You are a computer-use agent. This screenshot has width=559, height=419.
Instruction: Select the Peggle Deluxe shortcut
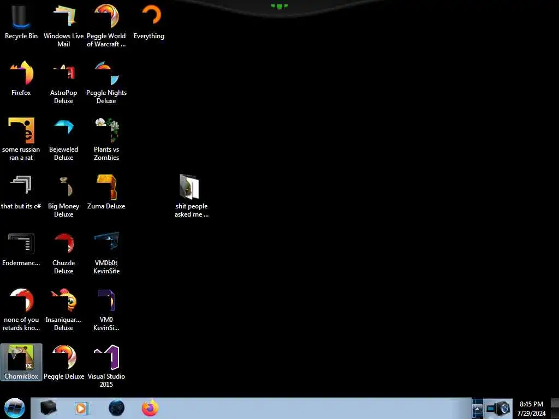point(64,362)
